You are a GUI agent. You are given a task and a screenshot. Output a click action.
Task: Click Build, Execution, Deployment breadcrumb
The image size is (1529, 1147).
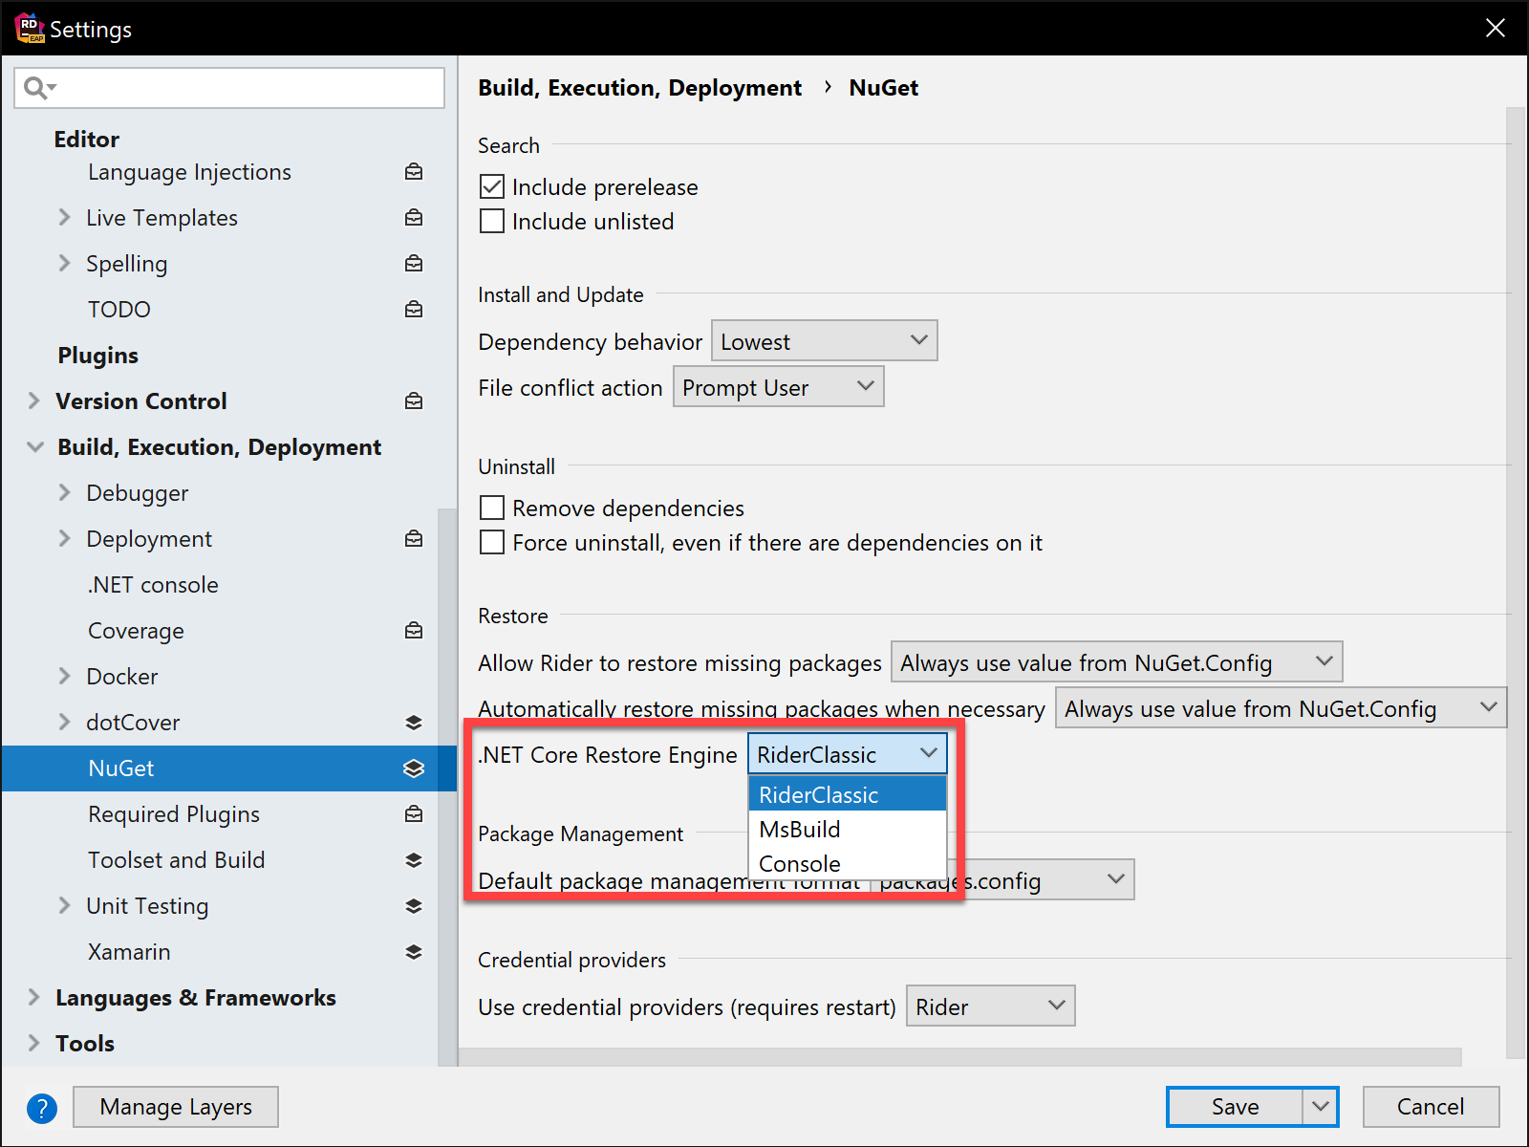pyautogui.click(x=639, y=88)
